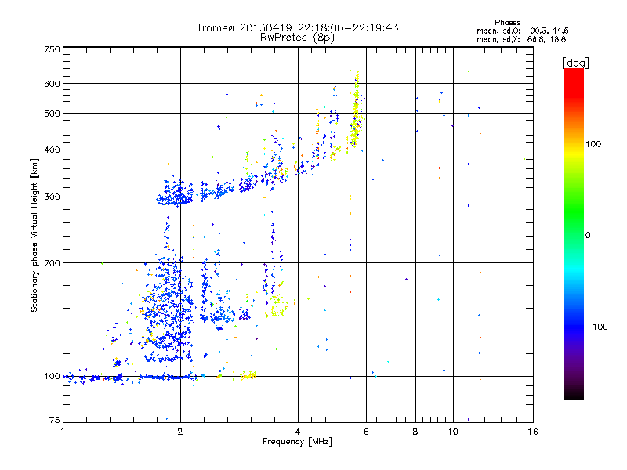The height and width of the screenshot is (470, 627).
Task: Select the 'RwPretec (8p)' subtitle
Action: (297, 38)
